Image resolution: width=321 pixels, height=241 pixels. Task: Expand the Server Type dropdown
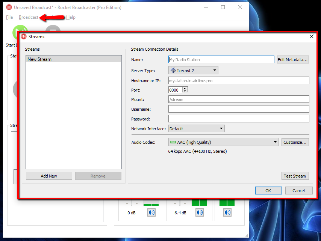tap(193, 70)
